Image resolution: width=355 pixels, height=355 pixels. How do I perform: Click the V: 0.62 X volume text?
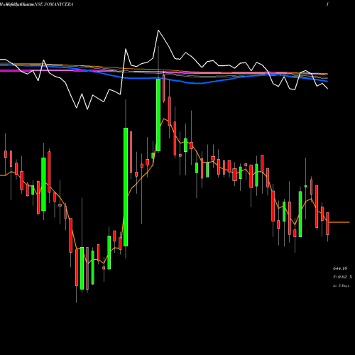pos(342,277)
